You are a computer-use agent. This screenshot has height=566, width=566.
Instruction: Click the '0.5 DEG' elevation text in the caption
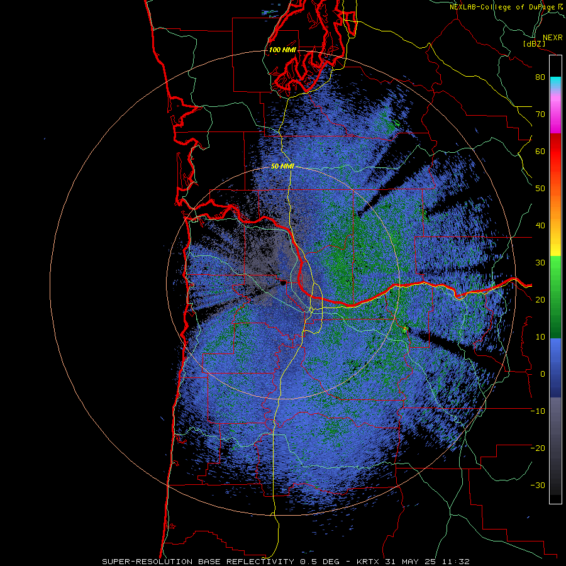point(321,562)
